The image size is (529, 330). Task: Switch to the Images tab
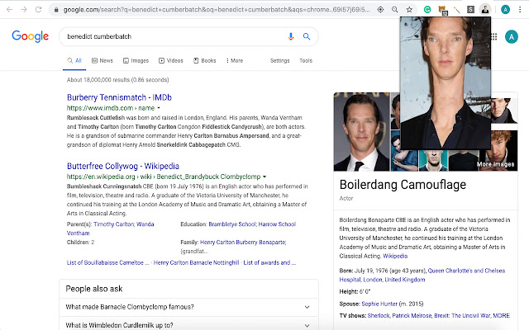tap(136, 60)
